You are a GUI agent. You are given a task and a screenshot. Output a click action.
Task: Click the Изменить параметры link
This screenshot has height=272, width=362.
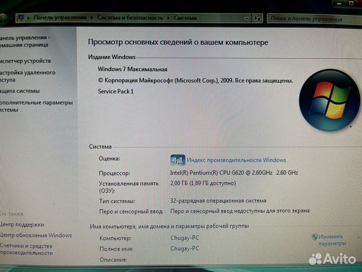[x=332, y=240]
